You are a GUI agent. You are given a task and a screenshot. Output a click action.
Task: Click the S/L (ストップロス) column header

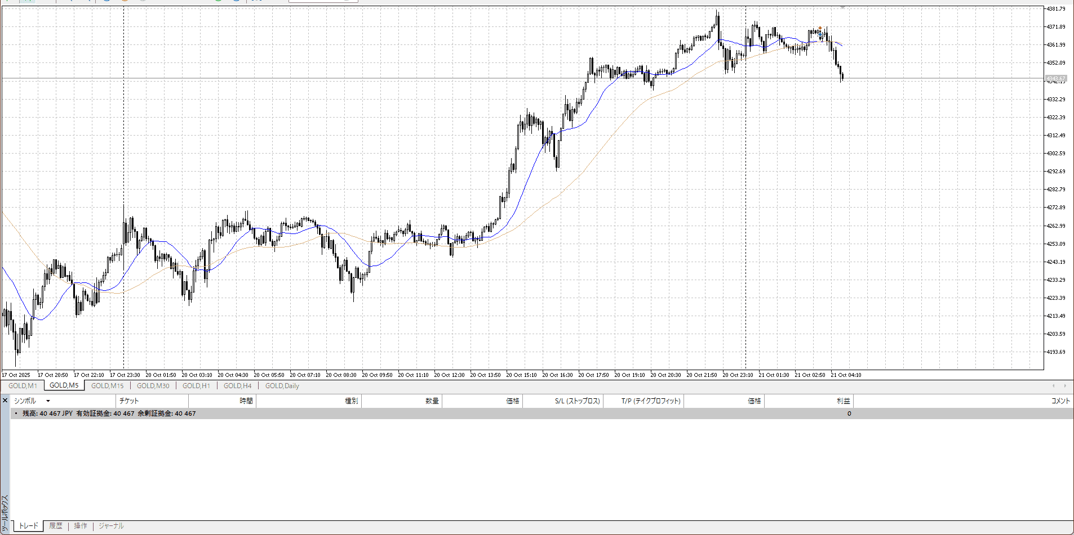577,401
